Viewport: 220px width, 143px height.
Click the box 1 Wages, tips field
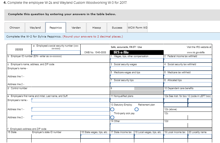(x=137, y=60)
